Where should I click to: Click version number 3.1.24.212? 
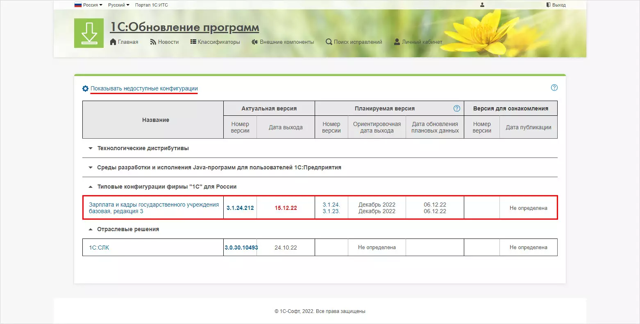click(x=240, y=208)
